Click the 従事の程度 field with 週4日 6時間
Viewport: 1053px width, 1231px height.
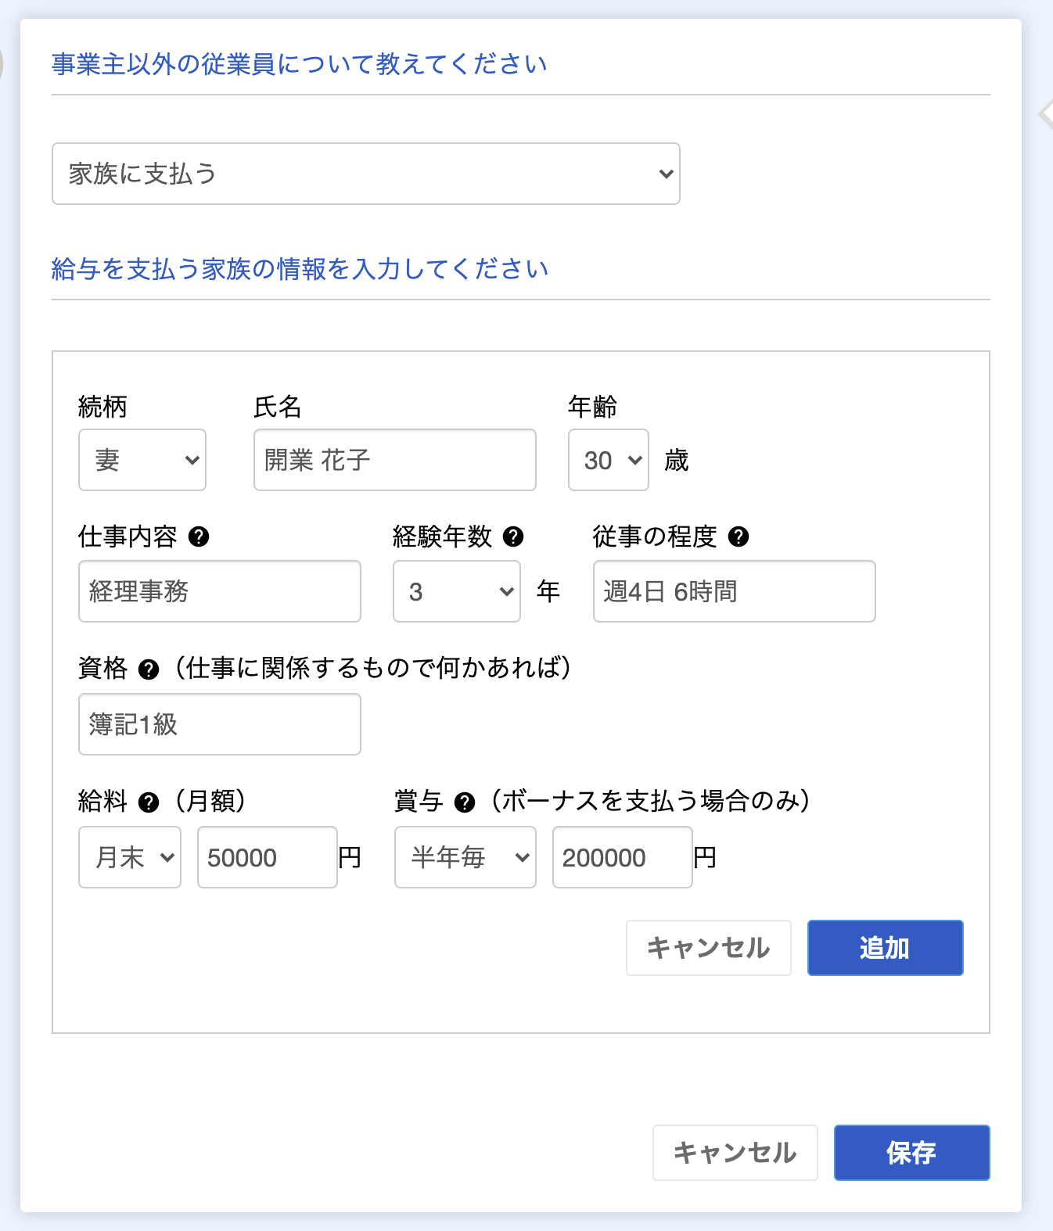point(735,591)
